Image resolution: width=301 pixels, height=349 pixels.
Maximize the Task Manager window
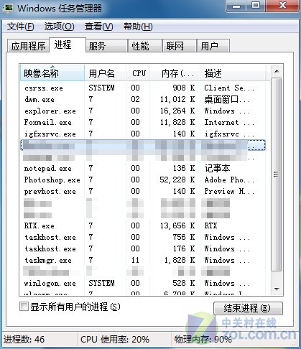click(x=255, y=6)
